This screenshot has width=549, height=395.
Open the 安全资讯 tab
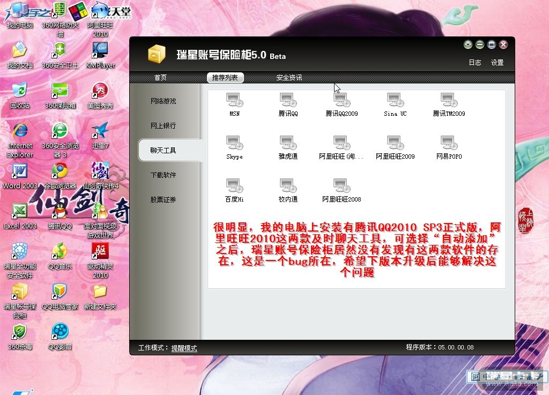click(289, 77)
